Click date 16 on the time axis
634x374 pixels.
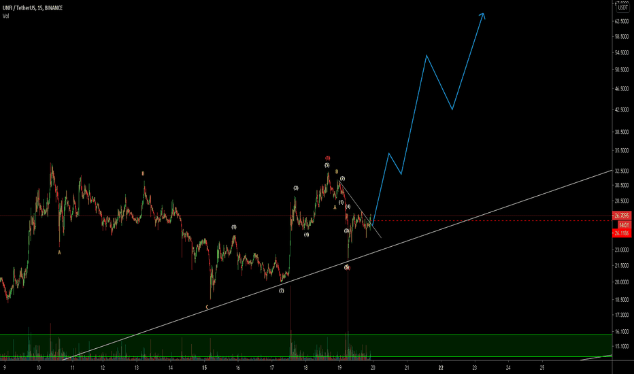point(238,367)
